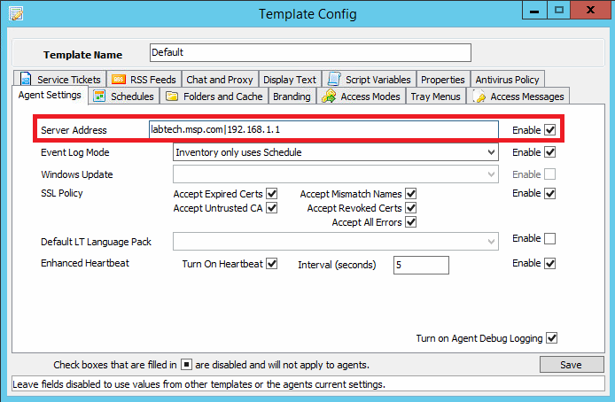Toggle Enable checkbox for SSL Policy
The image size is (615, 402).
coord(550,193)
